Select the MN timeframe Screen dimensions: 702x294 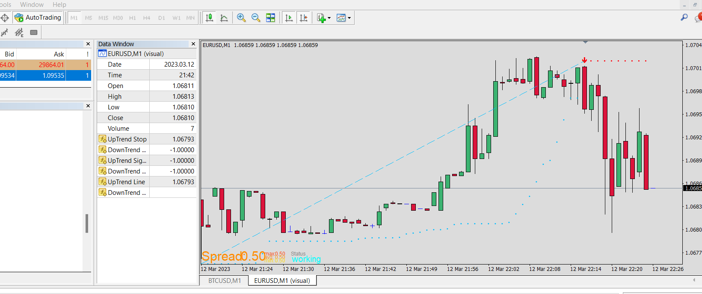click(190, 18)
